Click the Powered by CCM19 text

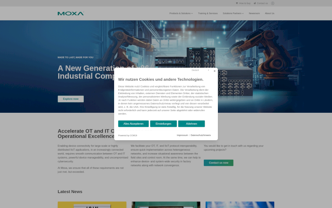pyautogui.click(x=127, y=136)
